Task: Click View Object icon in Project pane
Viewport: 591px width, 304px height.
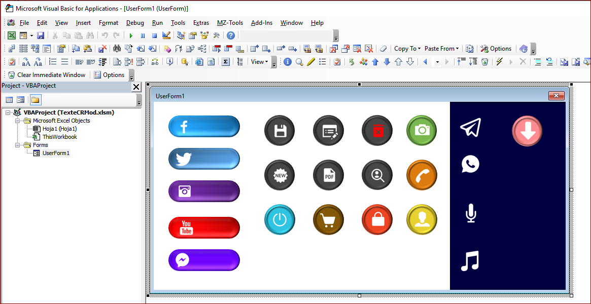Action: [x=21, y=100]
